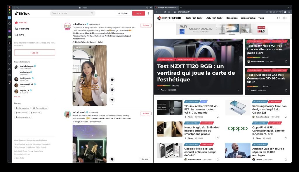Open the three-dot sidebar setup at bottom
The height and width of the screenshot is (172, 299).
(10, 160)
